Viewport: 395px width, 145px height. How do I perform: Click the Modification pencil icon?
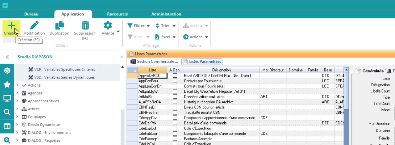coord(34,26)
